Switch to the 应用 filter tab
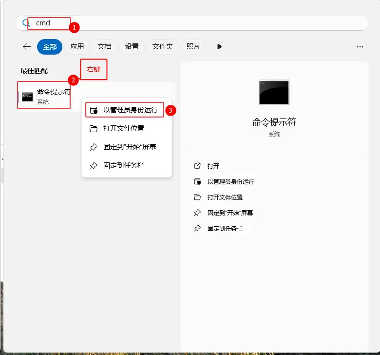This screenshot has height=355, width=380. pos(77,47)
